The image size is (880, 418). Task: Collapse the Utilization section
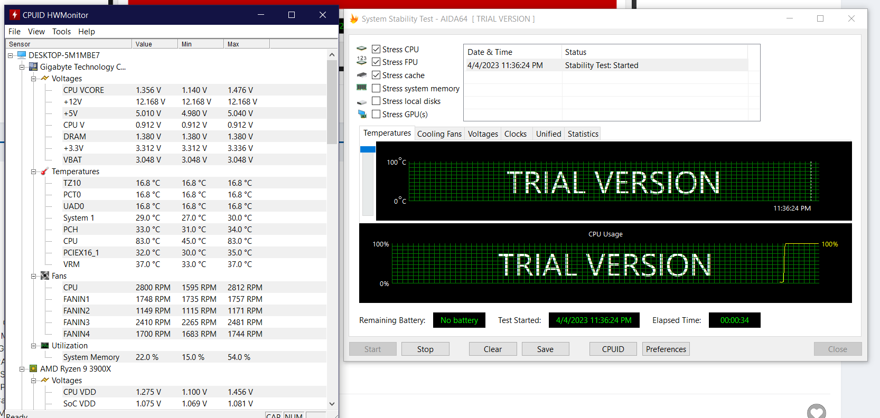[33, 346]
